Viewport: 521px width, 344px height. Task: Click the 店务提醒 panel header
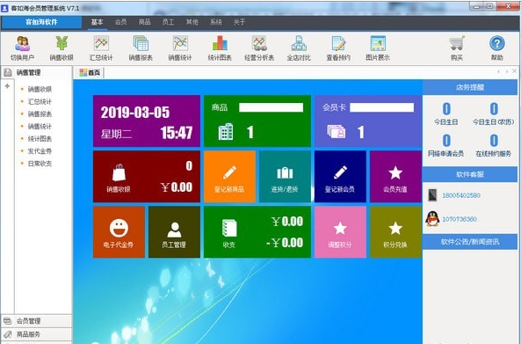point(470,87)
